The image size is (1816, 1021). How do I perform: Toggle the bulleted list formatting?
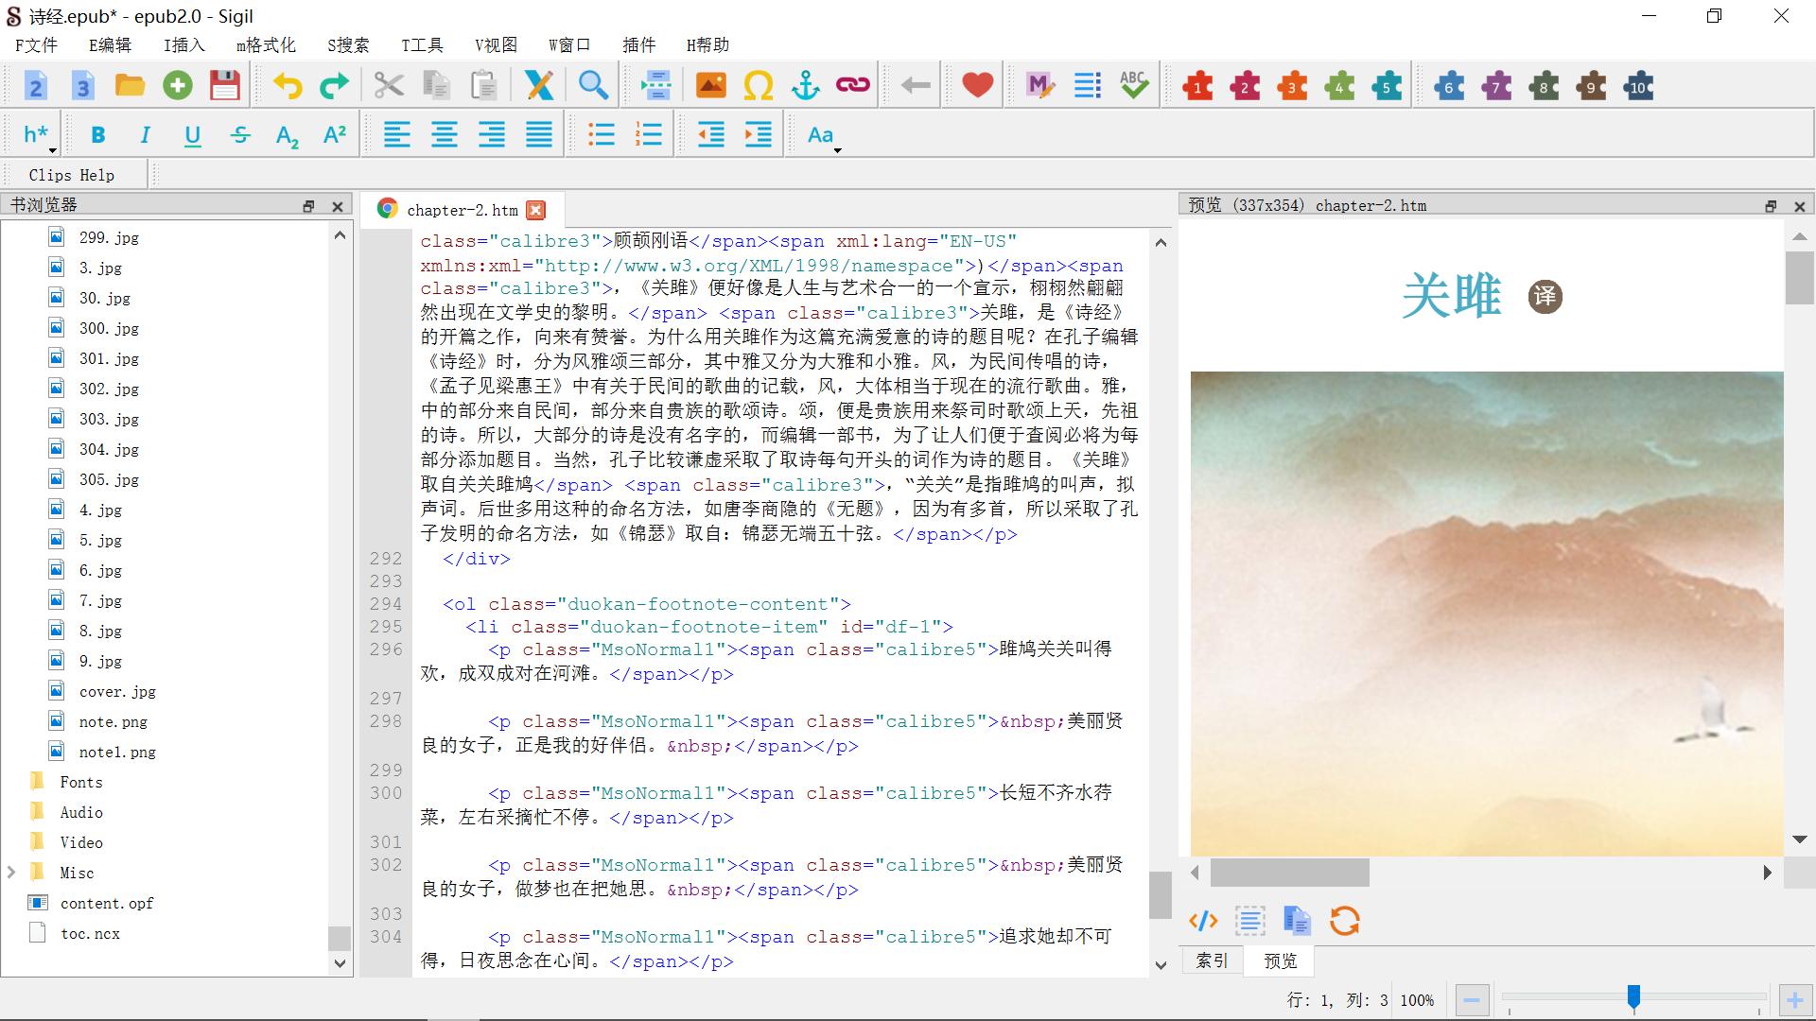pos(601,134)
